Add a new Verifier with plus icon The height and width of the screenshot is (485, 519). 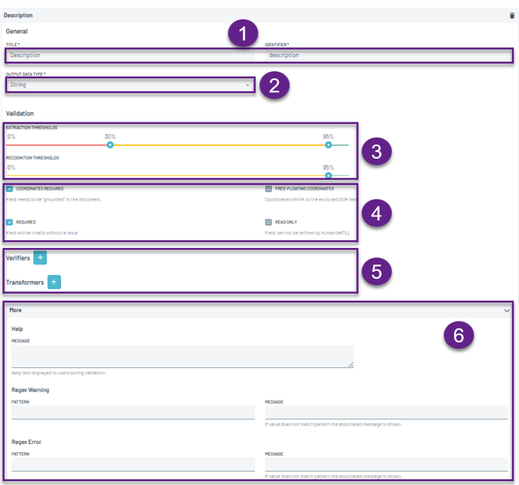40,258
